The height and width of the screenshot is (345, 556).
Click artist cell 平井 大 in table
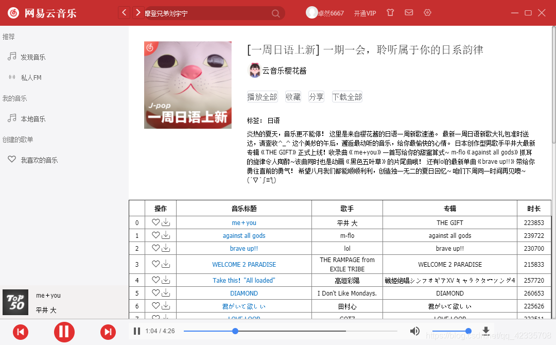347,222
